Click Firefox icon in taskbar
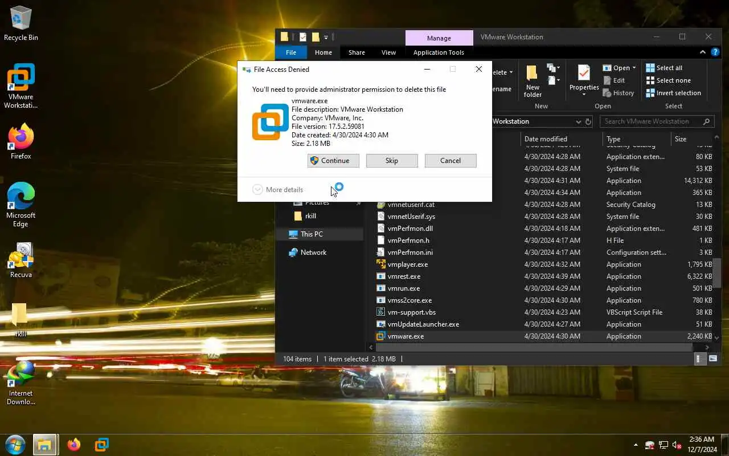Screen dimensions: 729x456 click(74, 445)
